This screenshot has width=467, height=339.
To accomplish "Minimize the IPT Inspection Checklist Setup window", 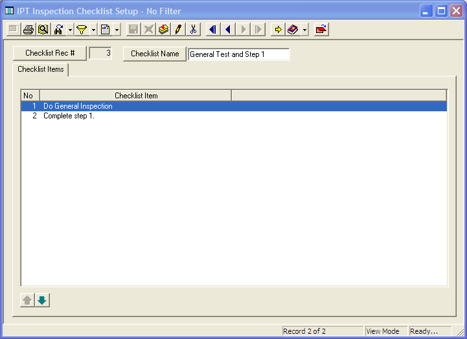I will click(426, 11).
